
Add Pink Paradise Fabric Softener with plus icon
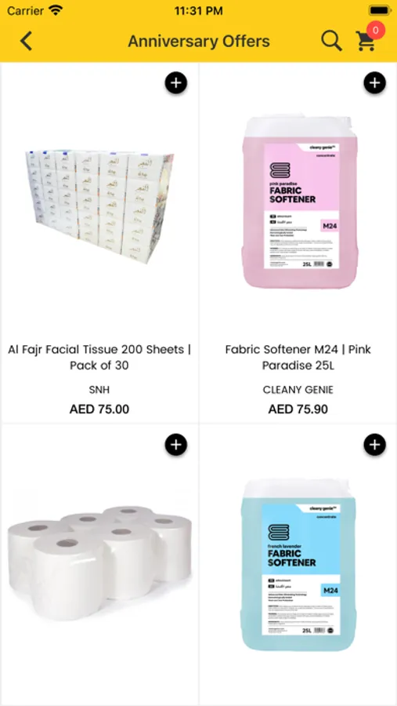click(374, 83)
